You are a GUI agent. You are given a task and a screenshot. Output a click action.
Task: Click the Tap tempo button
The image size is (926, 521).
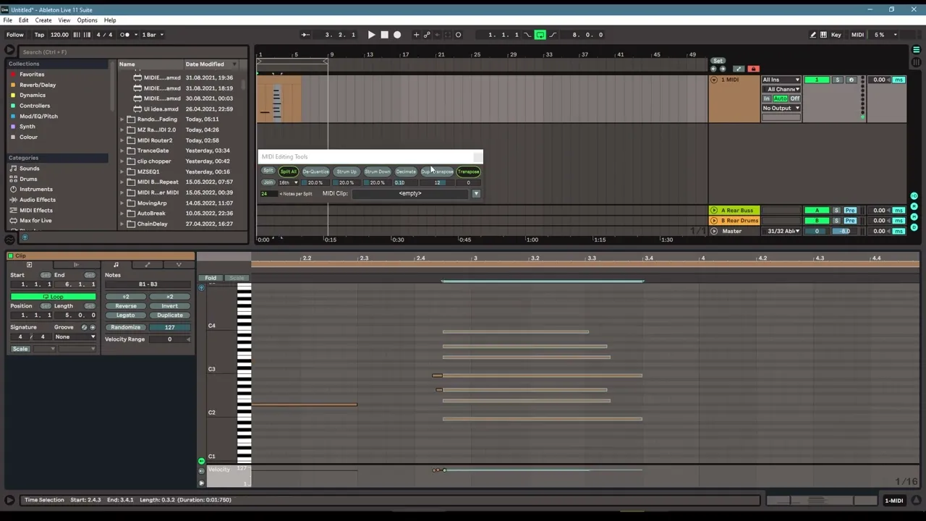coord(39,35)
